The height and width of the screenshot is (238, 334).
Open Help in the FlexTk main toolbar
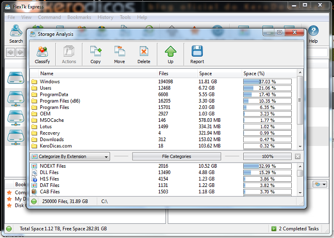[x=313, y=34]
